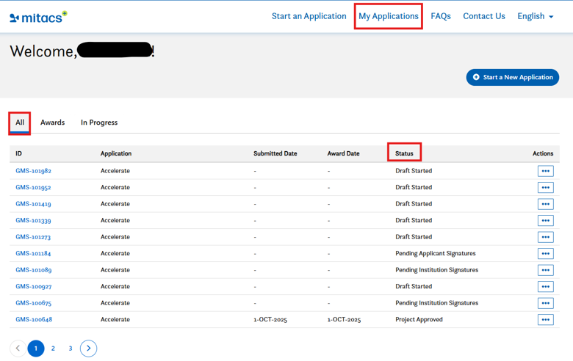Expand the English language dropdown
This screenshot has width=573, height=361.
tap(536, 16)
